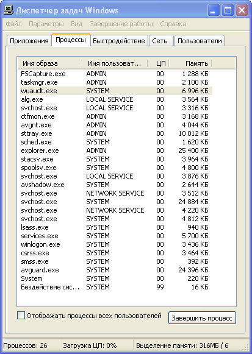Switch to the Приложения tab
Viewport: 252px width, 354px height.
(x=29, y=41)
